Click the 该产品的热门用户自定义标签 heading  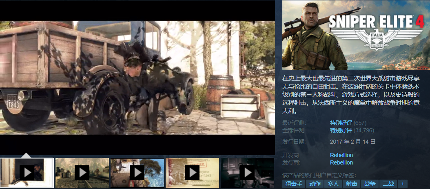[x=319, y=175]
